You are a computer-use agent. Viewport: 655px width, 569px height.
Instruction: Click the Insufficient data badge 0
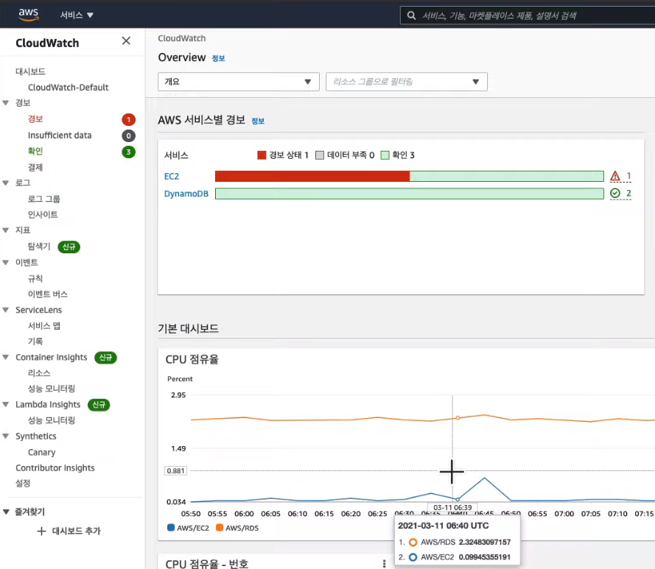click(x=129, y=135)
